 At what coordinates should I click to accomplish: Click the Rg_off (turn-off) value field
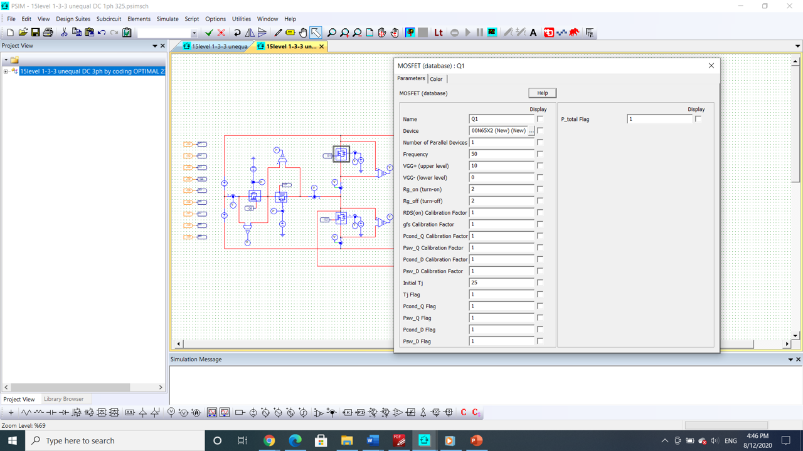click(501, 201)
